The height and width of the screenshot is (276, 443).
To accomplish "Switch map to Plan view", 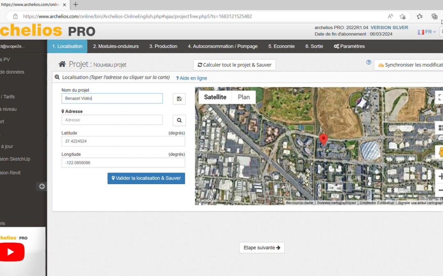I will coord(244,97).
